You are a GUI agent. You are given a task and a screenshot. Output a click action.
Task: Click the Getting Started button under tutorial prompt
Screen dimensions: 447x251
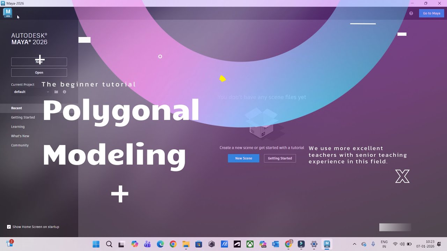(280, 158)
